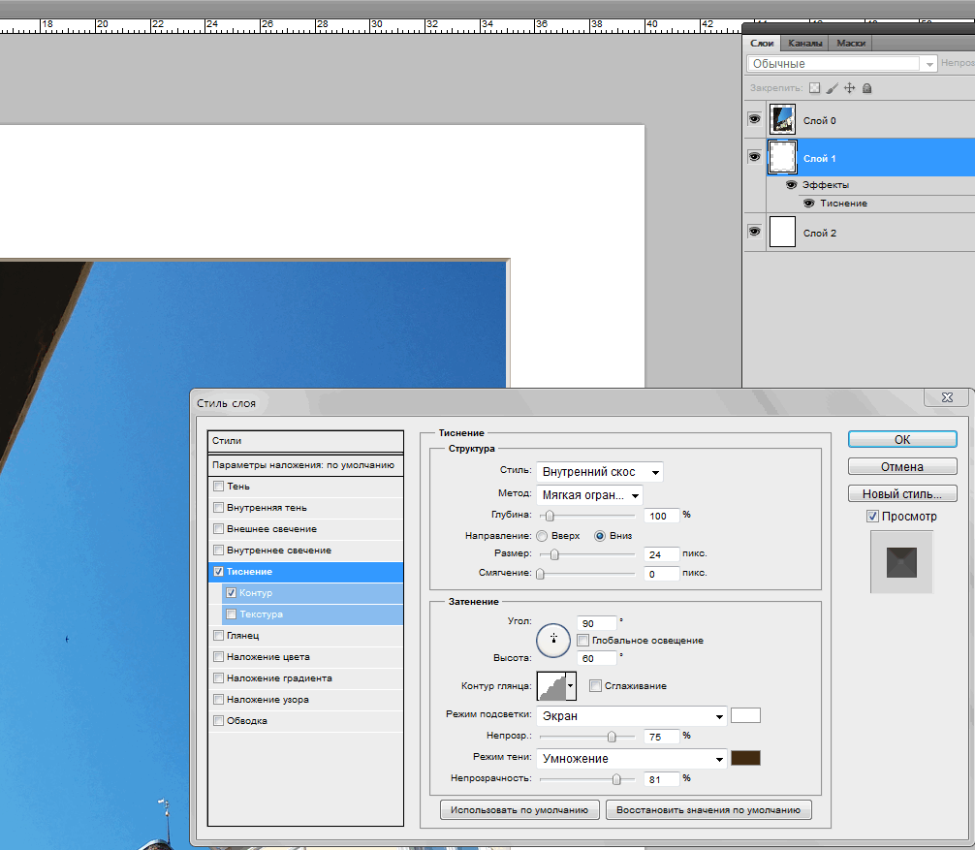Viewport: 975px width, 850px height.
Task: Click OK button in Стиль слоя
Action: tap(902, 439)
